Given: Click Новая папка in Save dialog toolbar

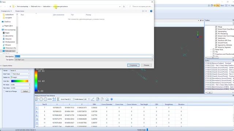Looking at the screenshot, I should pyautogui.click(x=19, y=11).
